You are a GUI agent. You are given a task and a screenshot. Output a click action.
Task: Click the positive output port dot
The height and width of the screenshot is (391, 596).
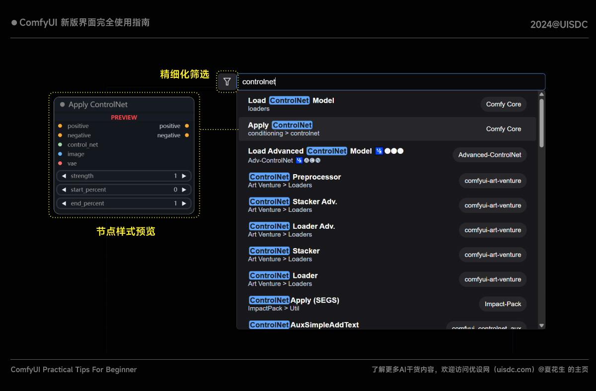coord(187,126)
